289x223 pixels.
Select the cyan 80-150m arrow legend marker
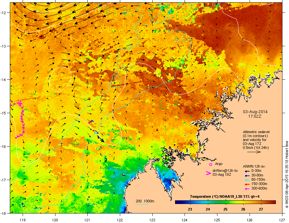pyautogui.click(x=247, y=180)
